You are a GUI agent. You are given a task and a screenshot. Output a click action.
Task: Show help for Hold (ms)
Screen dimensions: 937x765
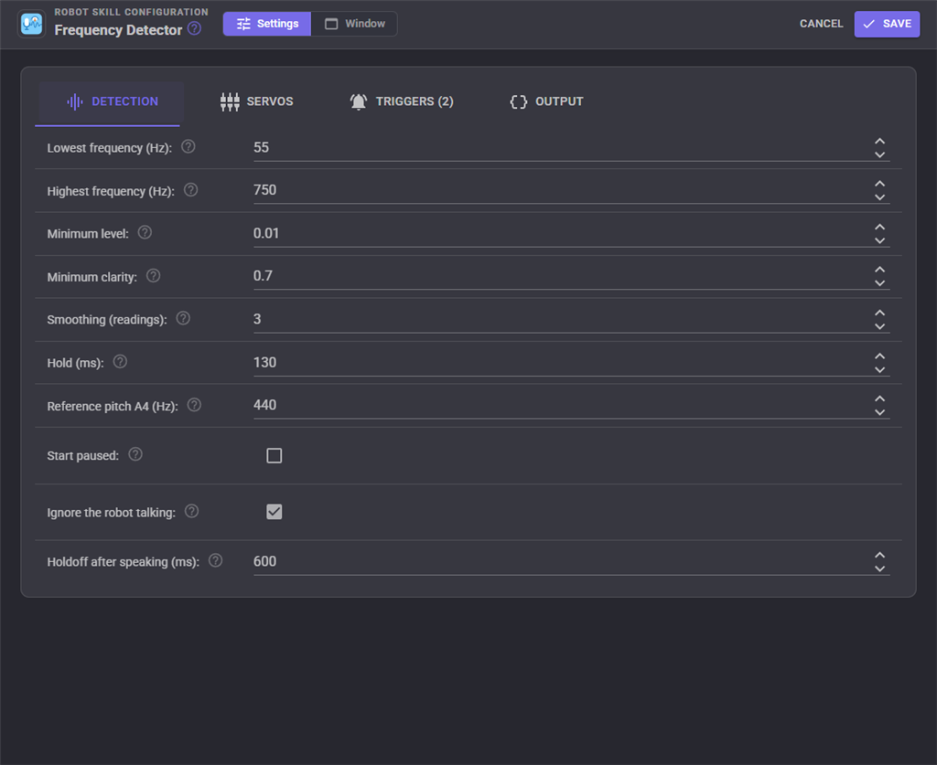coord(120,362)
